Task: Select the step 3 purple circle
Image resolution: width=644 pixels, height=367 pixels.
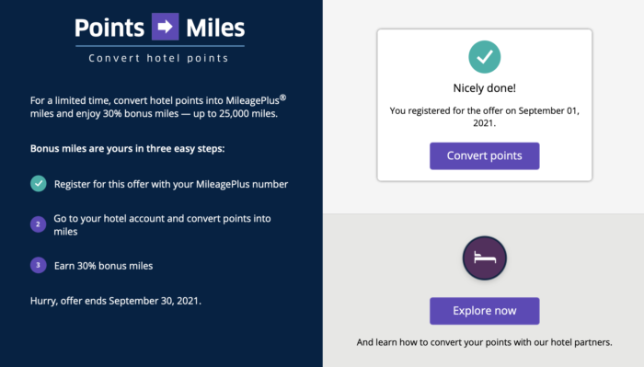Action: [39, 265]
